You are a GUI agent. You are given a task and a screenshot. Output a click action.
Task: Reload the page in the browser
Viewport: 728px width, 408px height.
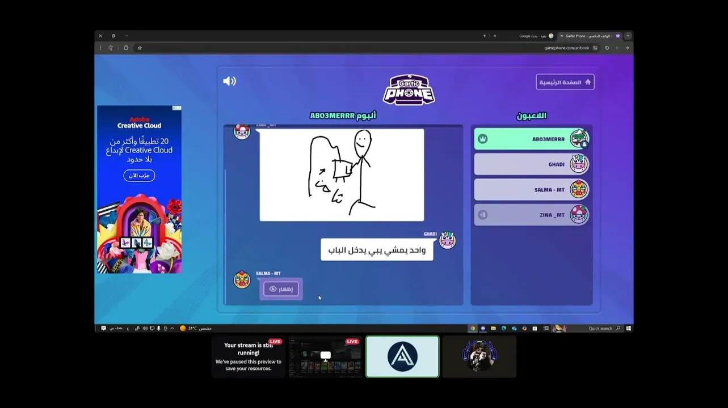[x=607, y=48]
